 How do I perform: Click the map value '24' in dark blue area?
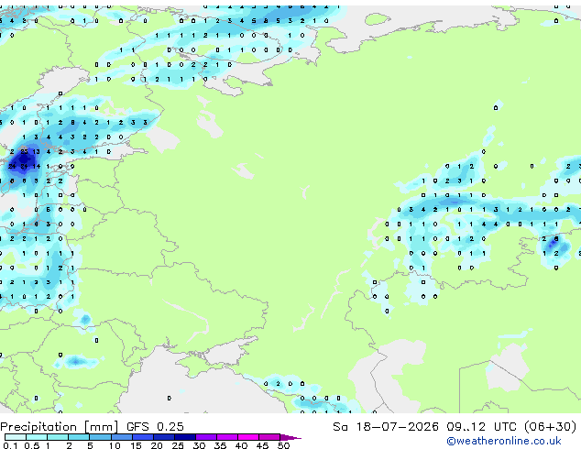click(12, 167)
